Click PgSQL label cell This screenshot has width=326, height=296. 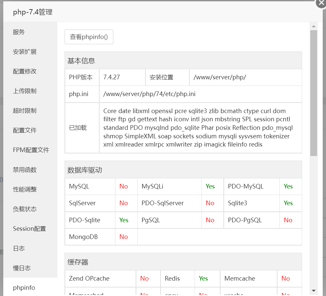[169, 220]
